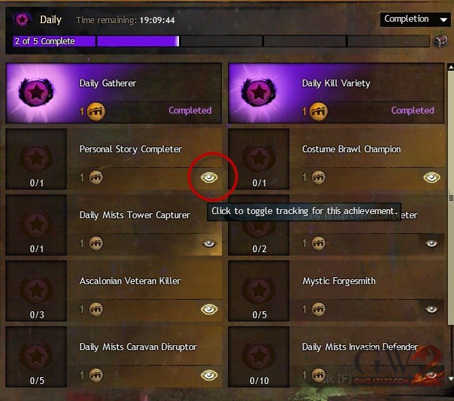Click Ascalonian Veteran Killer star badge

pyautogui.click(x=36, y=290)
